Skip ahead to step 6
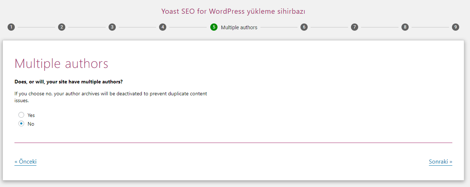The width and height of the screenshot is (470, 187). click(304, 27)
